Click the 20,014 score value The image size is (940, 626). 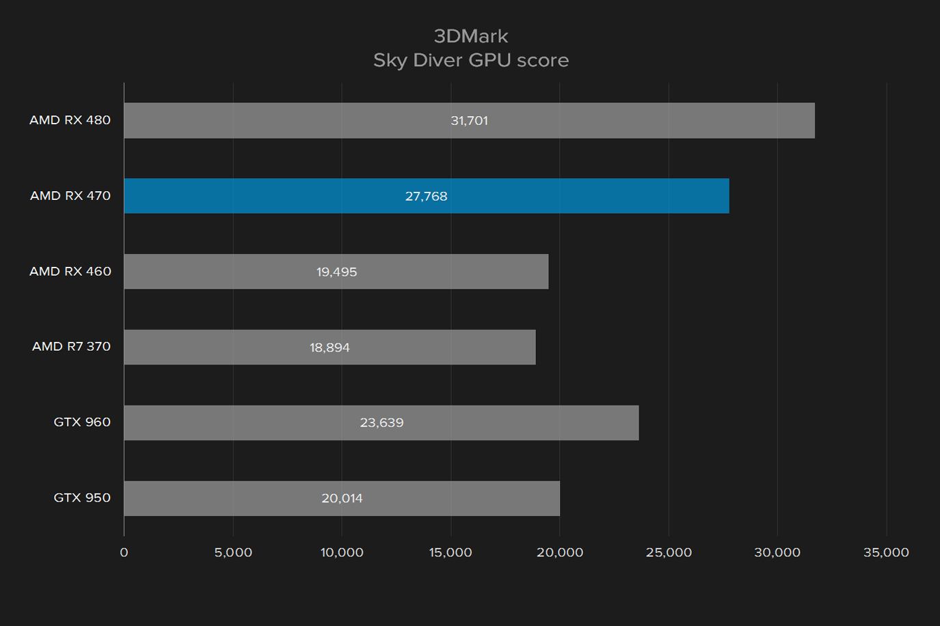pos(342,498)
